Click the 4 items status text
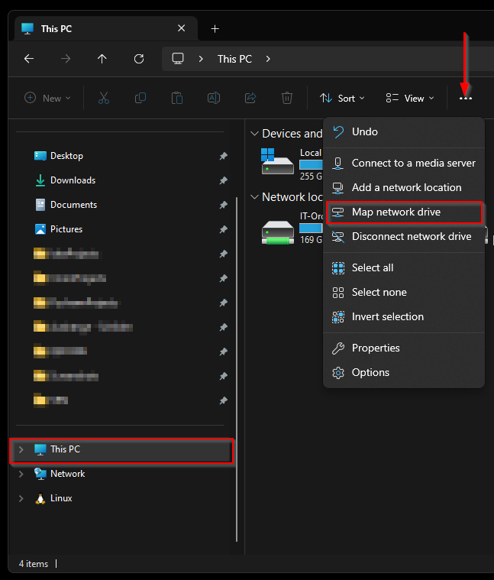This screenshot has width=494, height=580. pyautogui.click(x=34, y=564)
